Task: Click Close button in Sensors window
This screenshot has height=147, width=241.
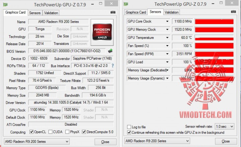Action: pos(226,141)
